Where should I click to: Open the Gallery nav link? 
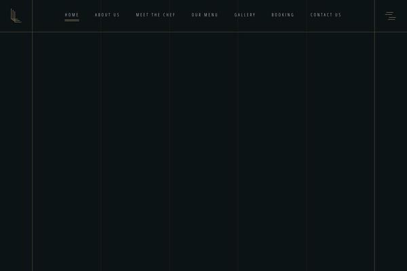click(x=245, y=15)
